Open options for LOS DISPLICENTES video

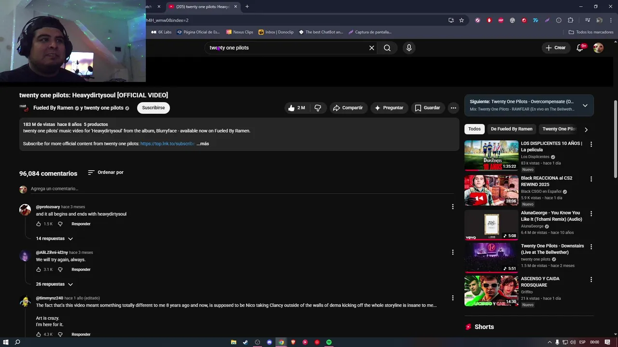591,144
